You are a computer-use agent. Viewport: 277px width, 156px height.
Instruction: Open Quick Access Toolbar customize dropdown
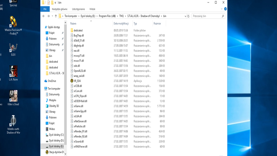coord(55,3)
